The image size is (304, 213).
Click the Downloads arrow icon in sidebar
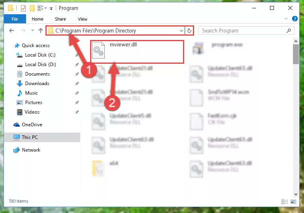tap(20, 84)
